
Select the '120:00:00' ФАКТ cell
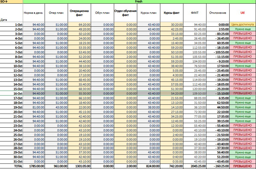pyautogui.click(x=195, y=89)
